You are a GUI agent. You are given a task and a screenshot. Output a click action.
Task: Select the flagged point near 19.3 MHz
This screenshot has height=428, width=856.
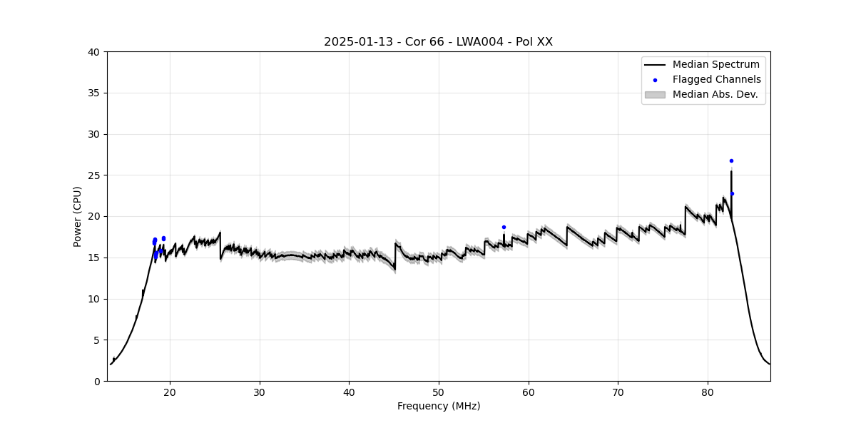point(163,238)
